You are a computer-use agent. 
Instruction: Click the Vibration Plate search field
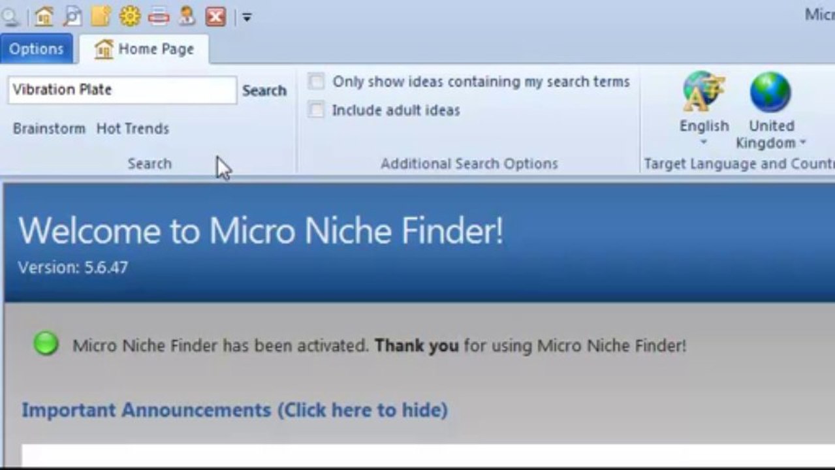pyautogui.click(x=122, y=90)
